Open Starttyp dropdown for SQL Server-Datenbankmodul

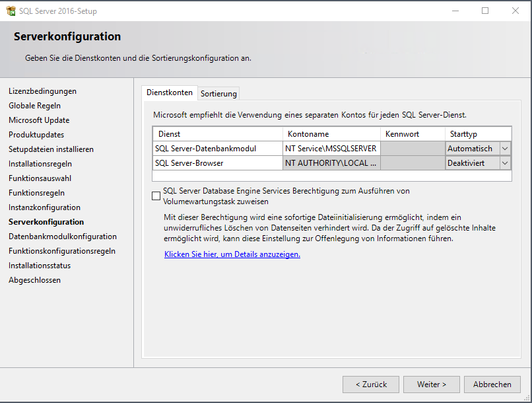tap(505, 149)
